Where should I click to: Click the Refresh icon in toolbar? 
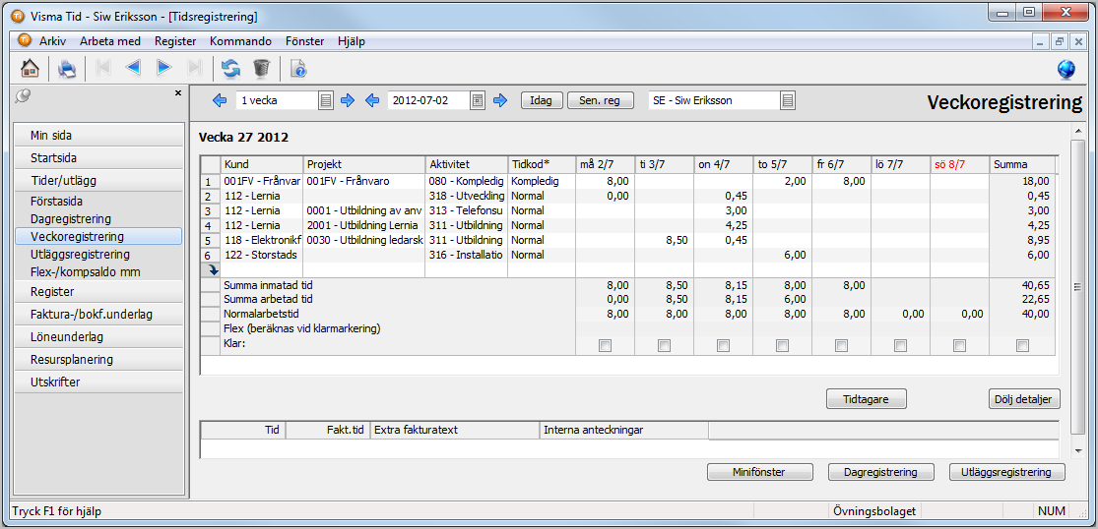coord(230,68)
